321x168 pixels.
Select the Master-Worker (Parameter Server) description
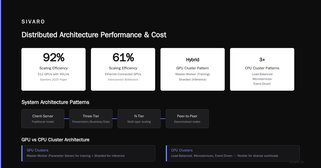tap(76, 156)
